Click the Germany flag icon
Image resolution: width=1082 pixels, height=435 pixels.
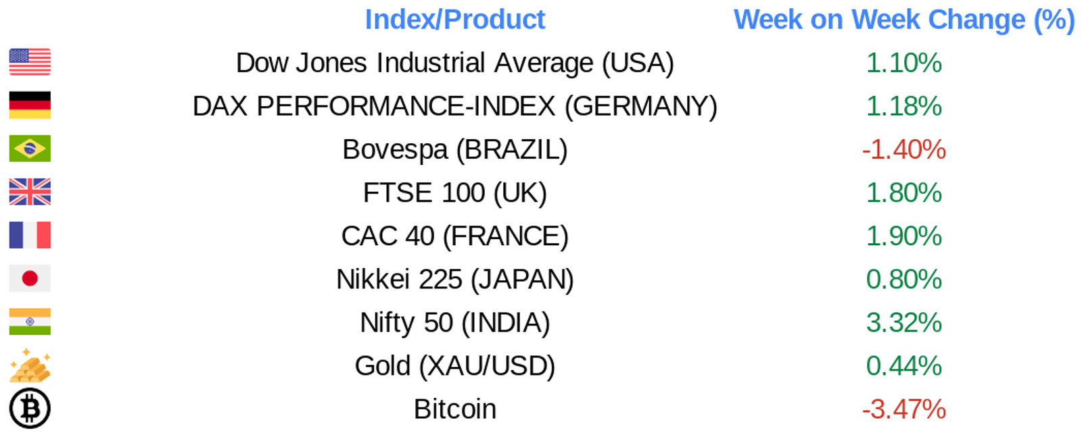30,105
